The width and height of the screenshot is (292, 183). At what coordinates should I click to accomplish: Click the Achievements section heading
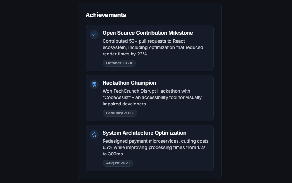[106, 15]
